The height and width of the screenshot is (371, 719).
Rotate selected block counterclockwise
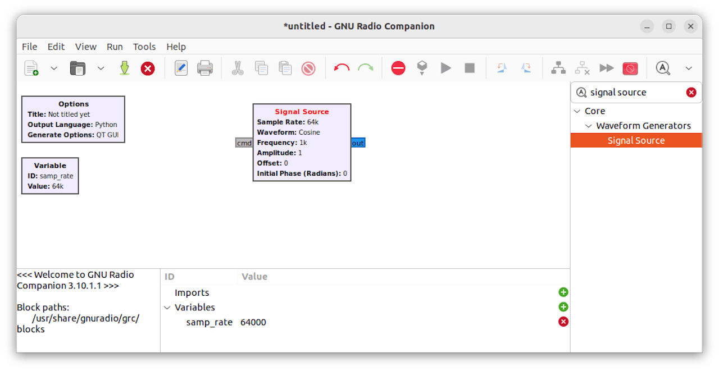(502, 68)
